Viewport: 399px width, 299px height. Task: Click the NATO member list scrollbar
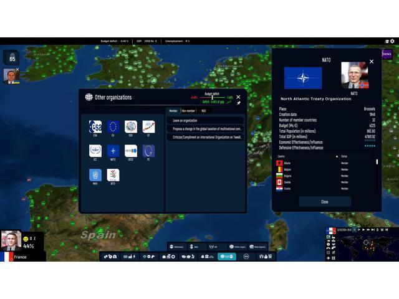pos(377,162)
